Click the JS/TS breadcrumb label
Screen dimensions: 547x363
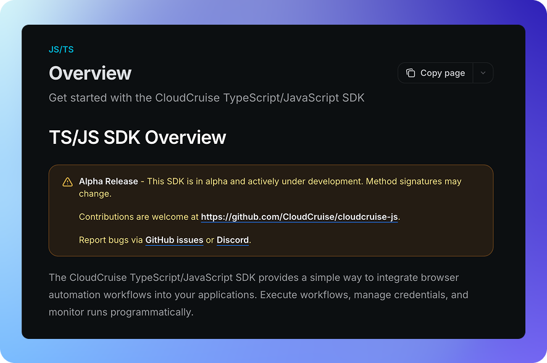(x=61, y=49)
